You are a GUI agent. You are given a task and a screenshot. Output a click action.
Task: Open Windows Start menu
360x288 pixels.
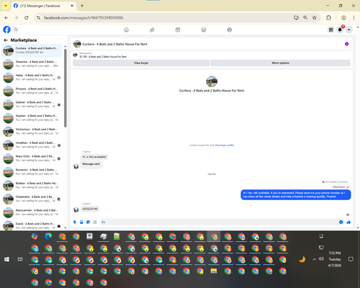pyautogui.click(x=6, y=259)
